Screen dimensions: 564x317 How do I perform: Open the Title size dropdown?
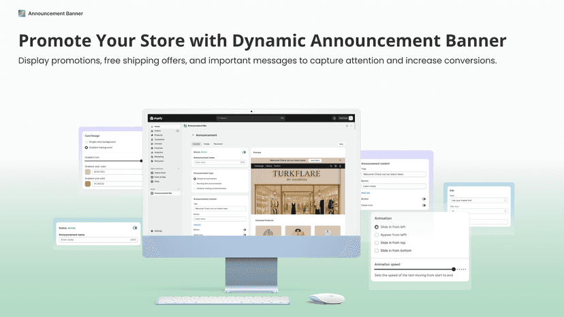[x=479, y=211]
